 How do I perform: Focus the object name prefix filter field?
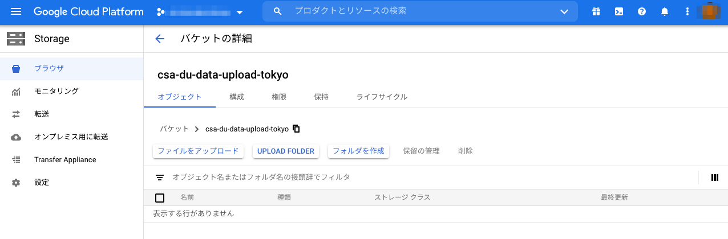pyautogui.click(x=434, y=178)
